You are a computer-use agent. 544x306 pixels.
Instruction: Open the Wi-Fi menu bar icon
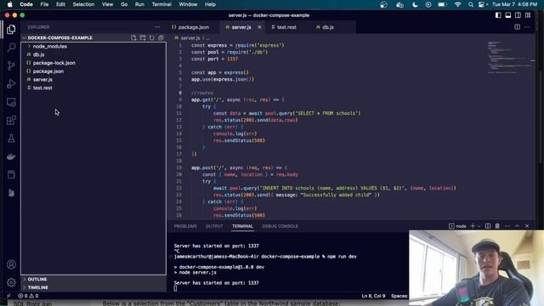tap(457, 4)
